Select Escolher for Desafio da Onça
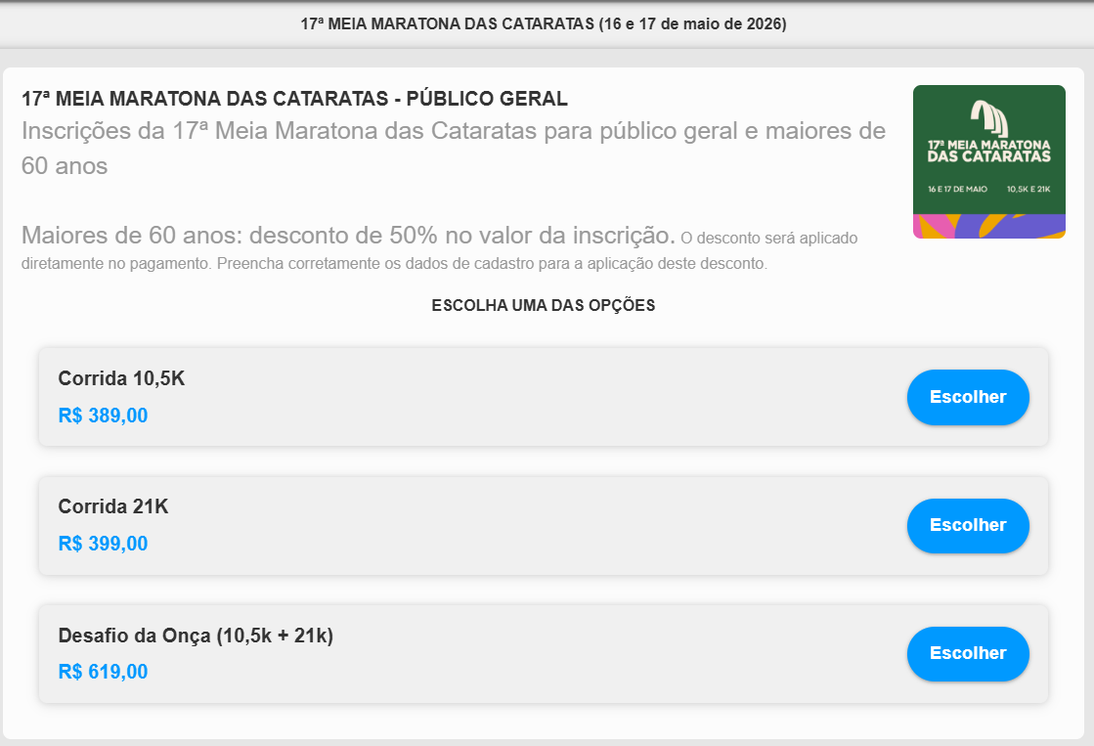The image size is (1094, 746). click(968, 653)
